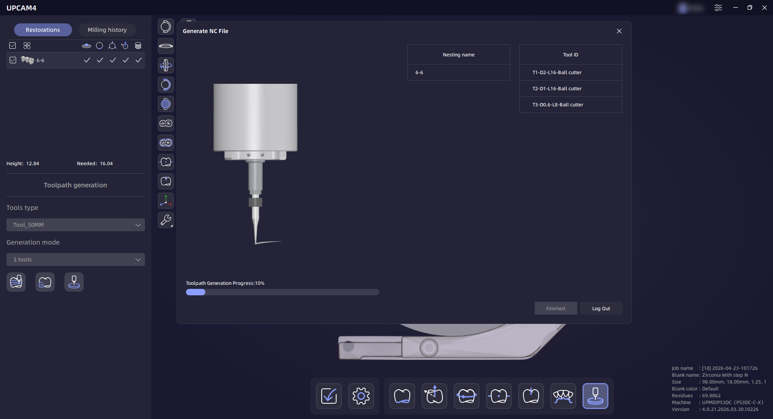Select the Restorations tab
Screen dimensions: 773x419
[x=43, y=30]
